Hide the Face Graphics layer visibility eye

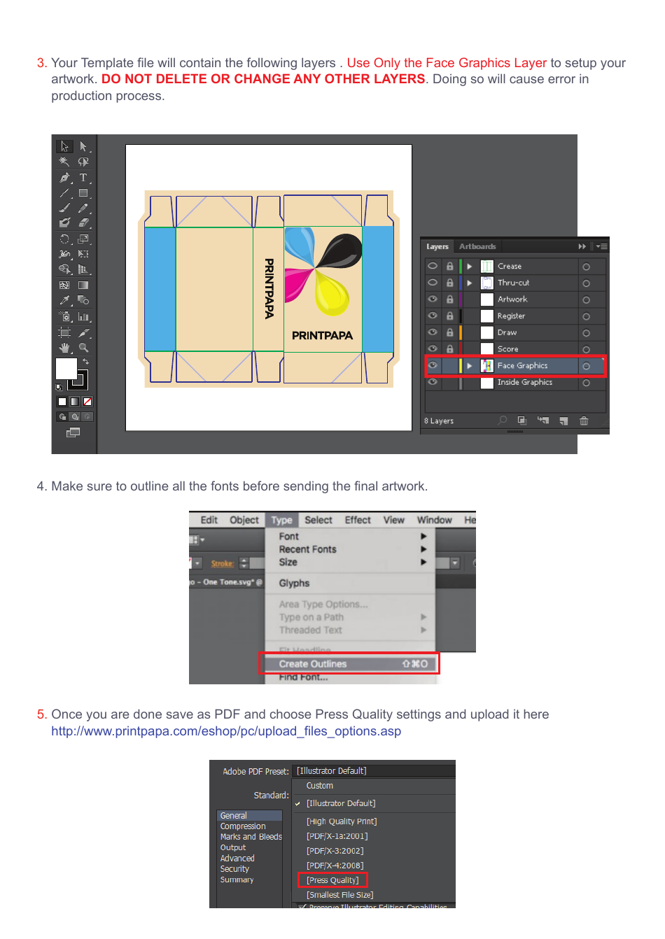433,365
